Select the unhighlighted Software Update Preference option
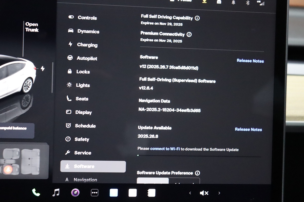Screen dimensions: 304x202 point(184,181)
